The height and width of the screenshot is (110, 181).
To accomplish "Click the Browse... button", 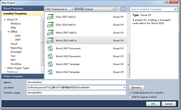I will [137, 88].
